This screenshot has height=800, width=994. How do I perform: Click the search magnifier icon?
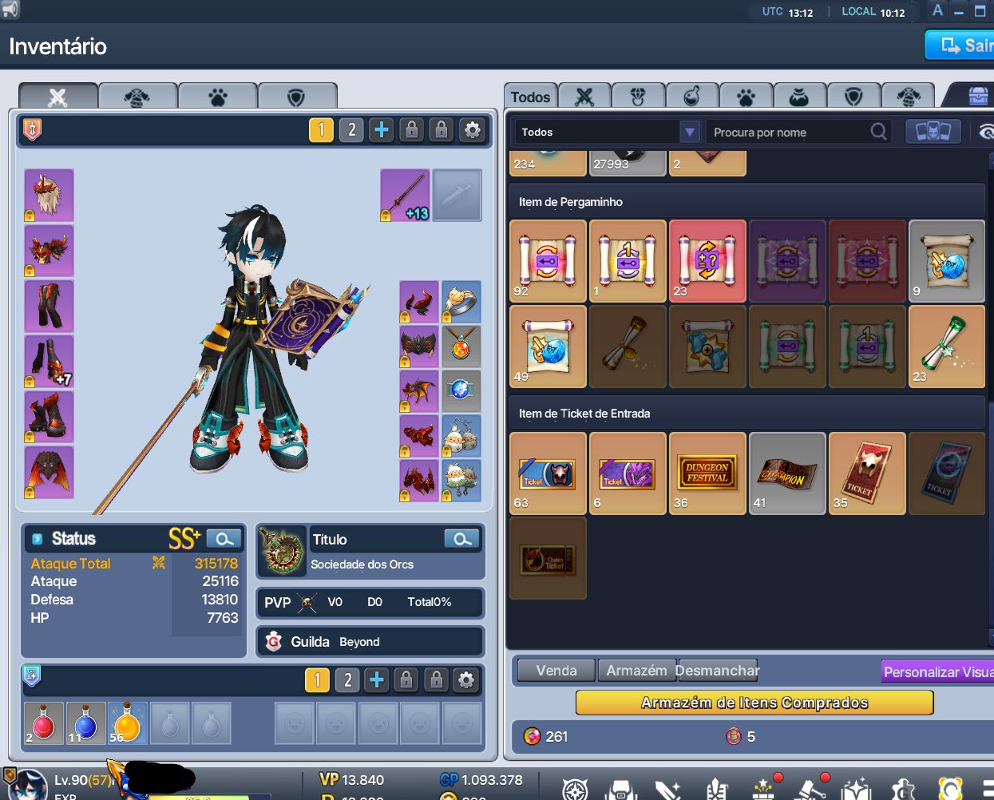point(878,132)
